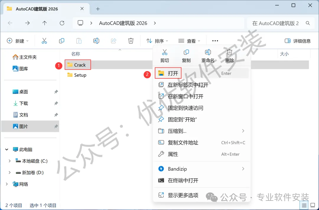Switch to large thumbnails view icon

pyautogui.click(x=313, y=205)
